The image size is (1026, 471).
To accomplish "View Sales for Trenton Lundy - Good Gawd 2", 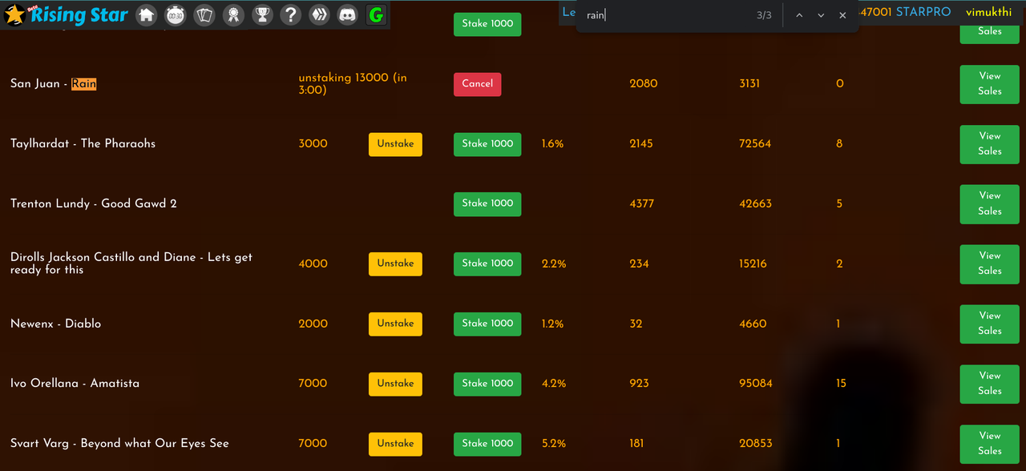I will (x=990, y=203).
